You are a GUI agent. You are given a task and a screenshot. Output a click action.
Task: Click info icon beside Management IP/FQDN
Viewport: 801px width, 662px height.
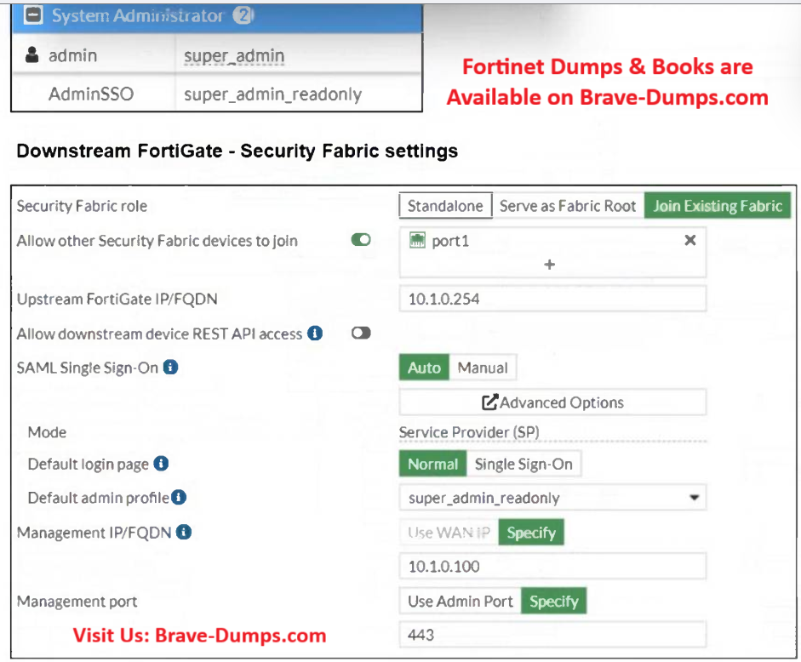(183, 533)
